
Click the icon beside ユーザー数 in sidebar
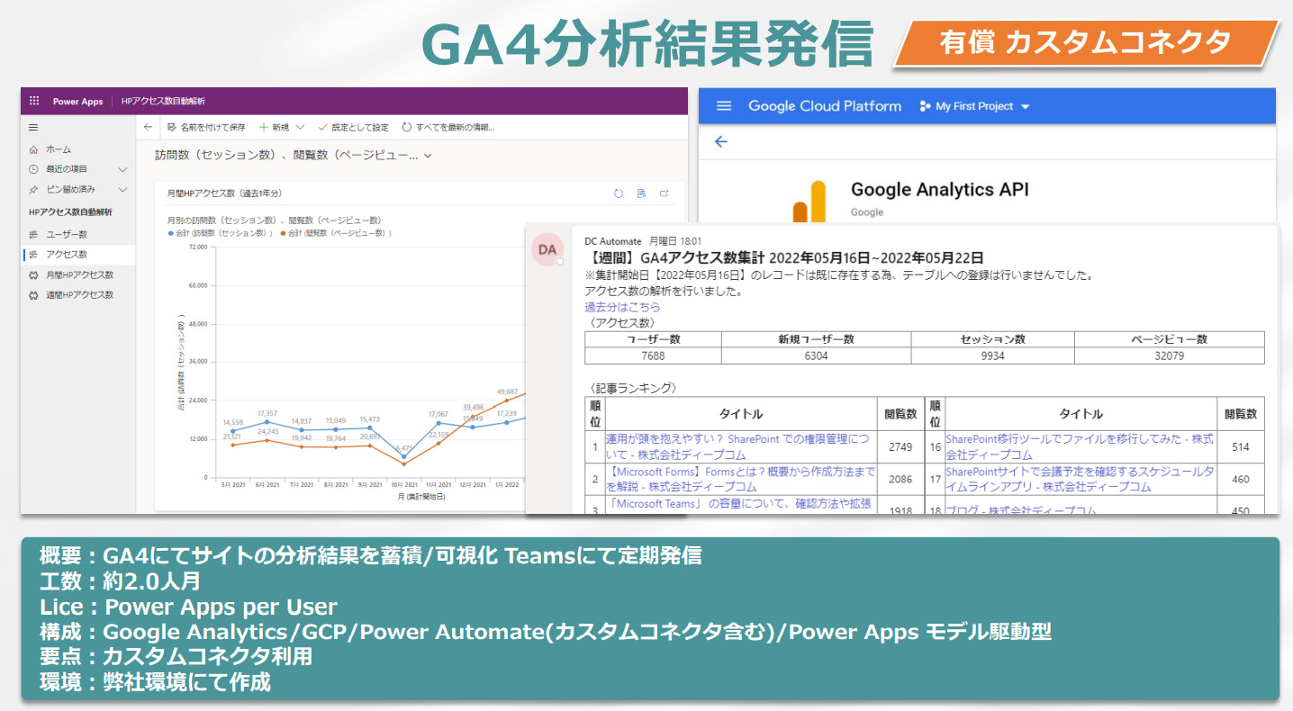point(33,235)
